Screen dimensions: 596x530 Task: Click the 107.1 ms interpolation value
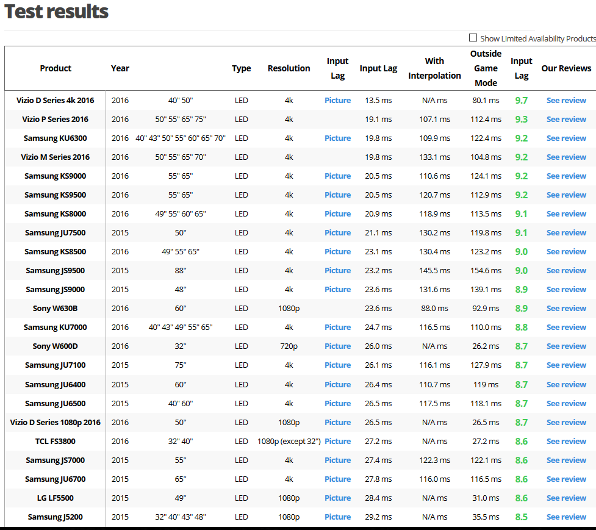tap(434, 120)
